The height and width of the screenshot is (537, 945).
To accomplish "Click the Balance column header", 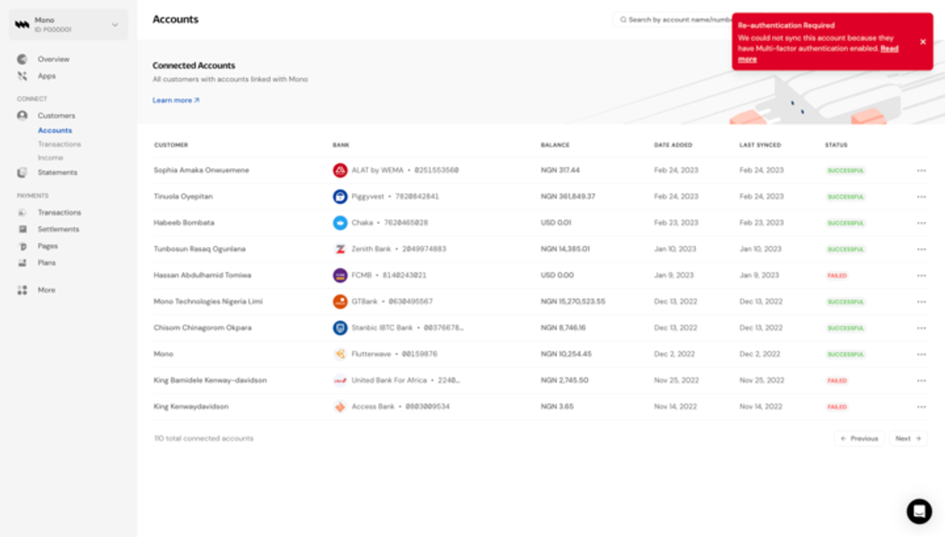I will point(555,145).
